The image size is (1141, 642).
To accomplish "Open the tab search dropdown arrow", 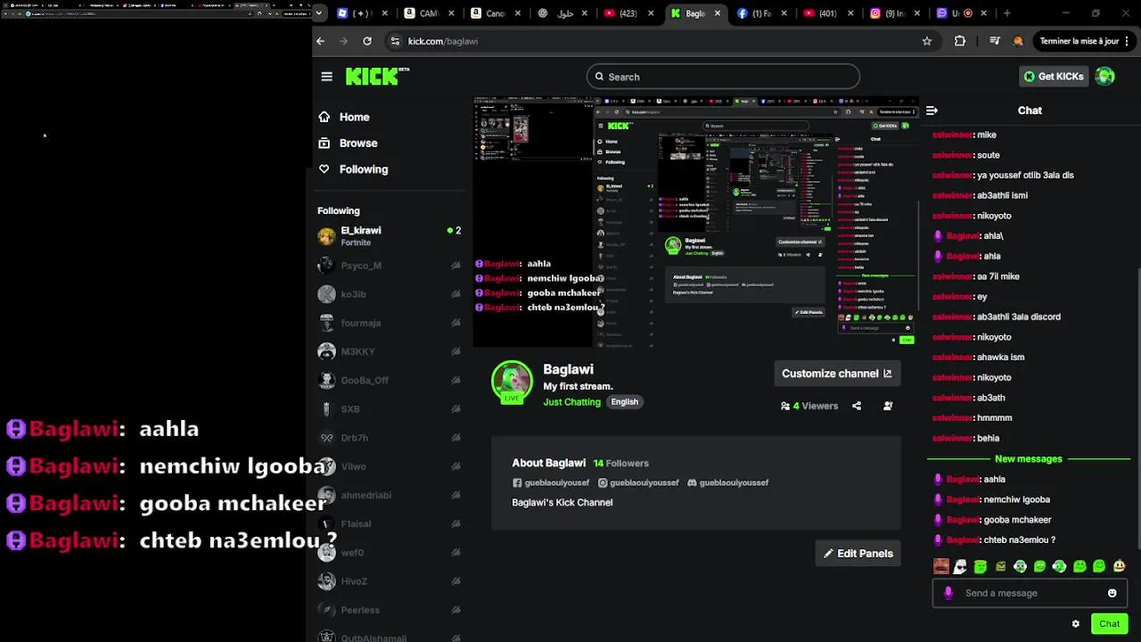I will pos(320,13).
